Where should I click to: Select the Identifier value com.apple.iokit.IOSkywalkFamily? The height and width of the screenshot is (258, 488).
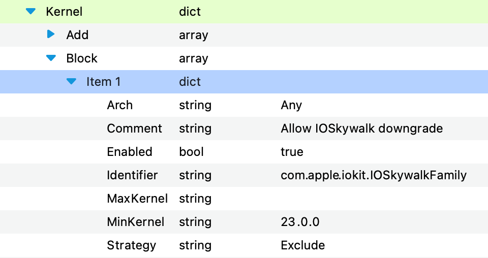[374, 175]
